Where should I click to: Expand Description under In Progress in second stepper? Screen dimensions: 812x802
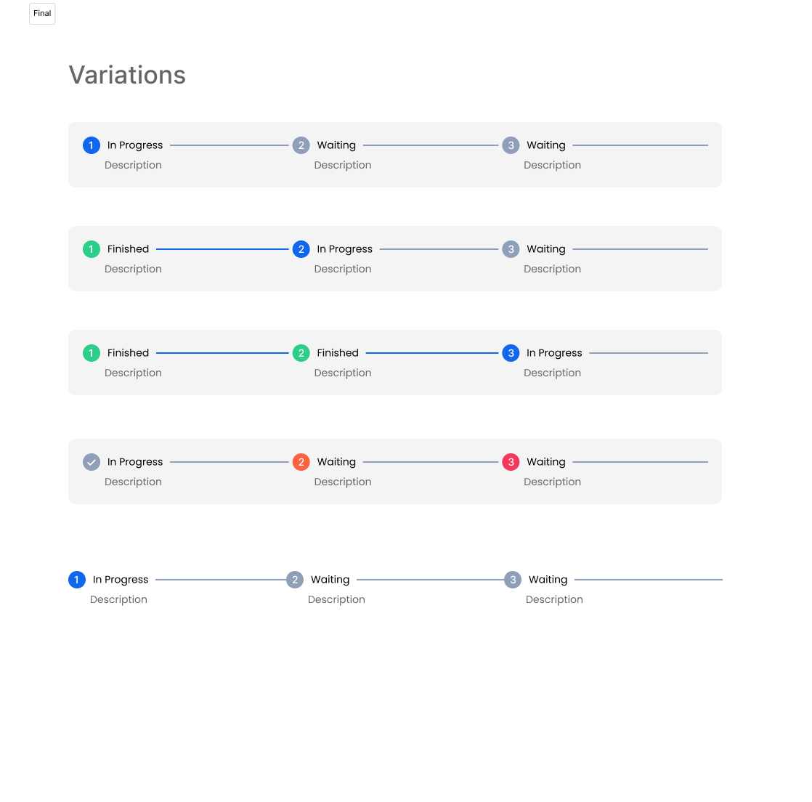click(343, 269)
